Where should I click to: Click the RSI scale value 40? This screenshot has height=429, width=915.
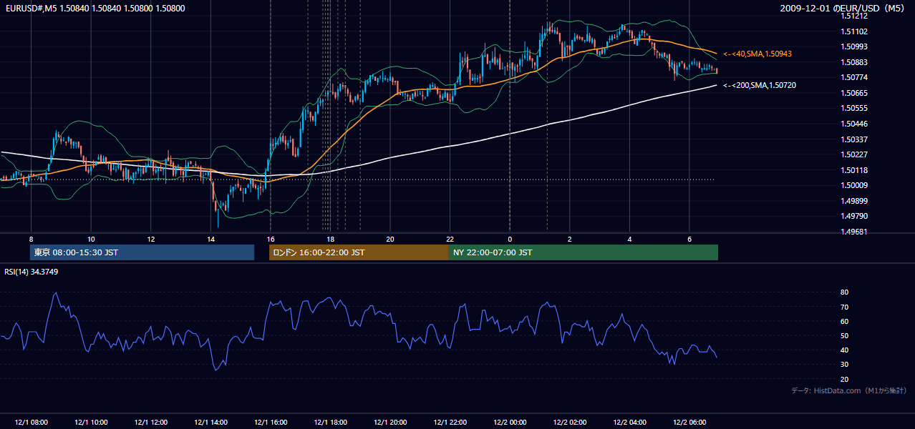pyautogui.click(x=845, y=350)
